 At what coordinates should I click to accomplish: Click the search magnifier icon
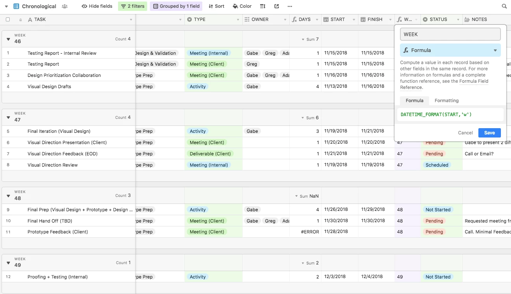[x=504, y=6]
